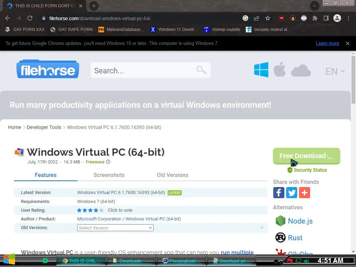Open the Google icon in address bar

pos(245,18)
